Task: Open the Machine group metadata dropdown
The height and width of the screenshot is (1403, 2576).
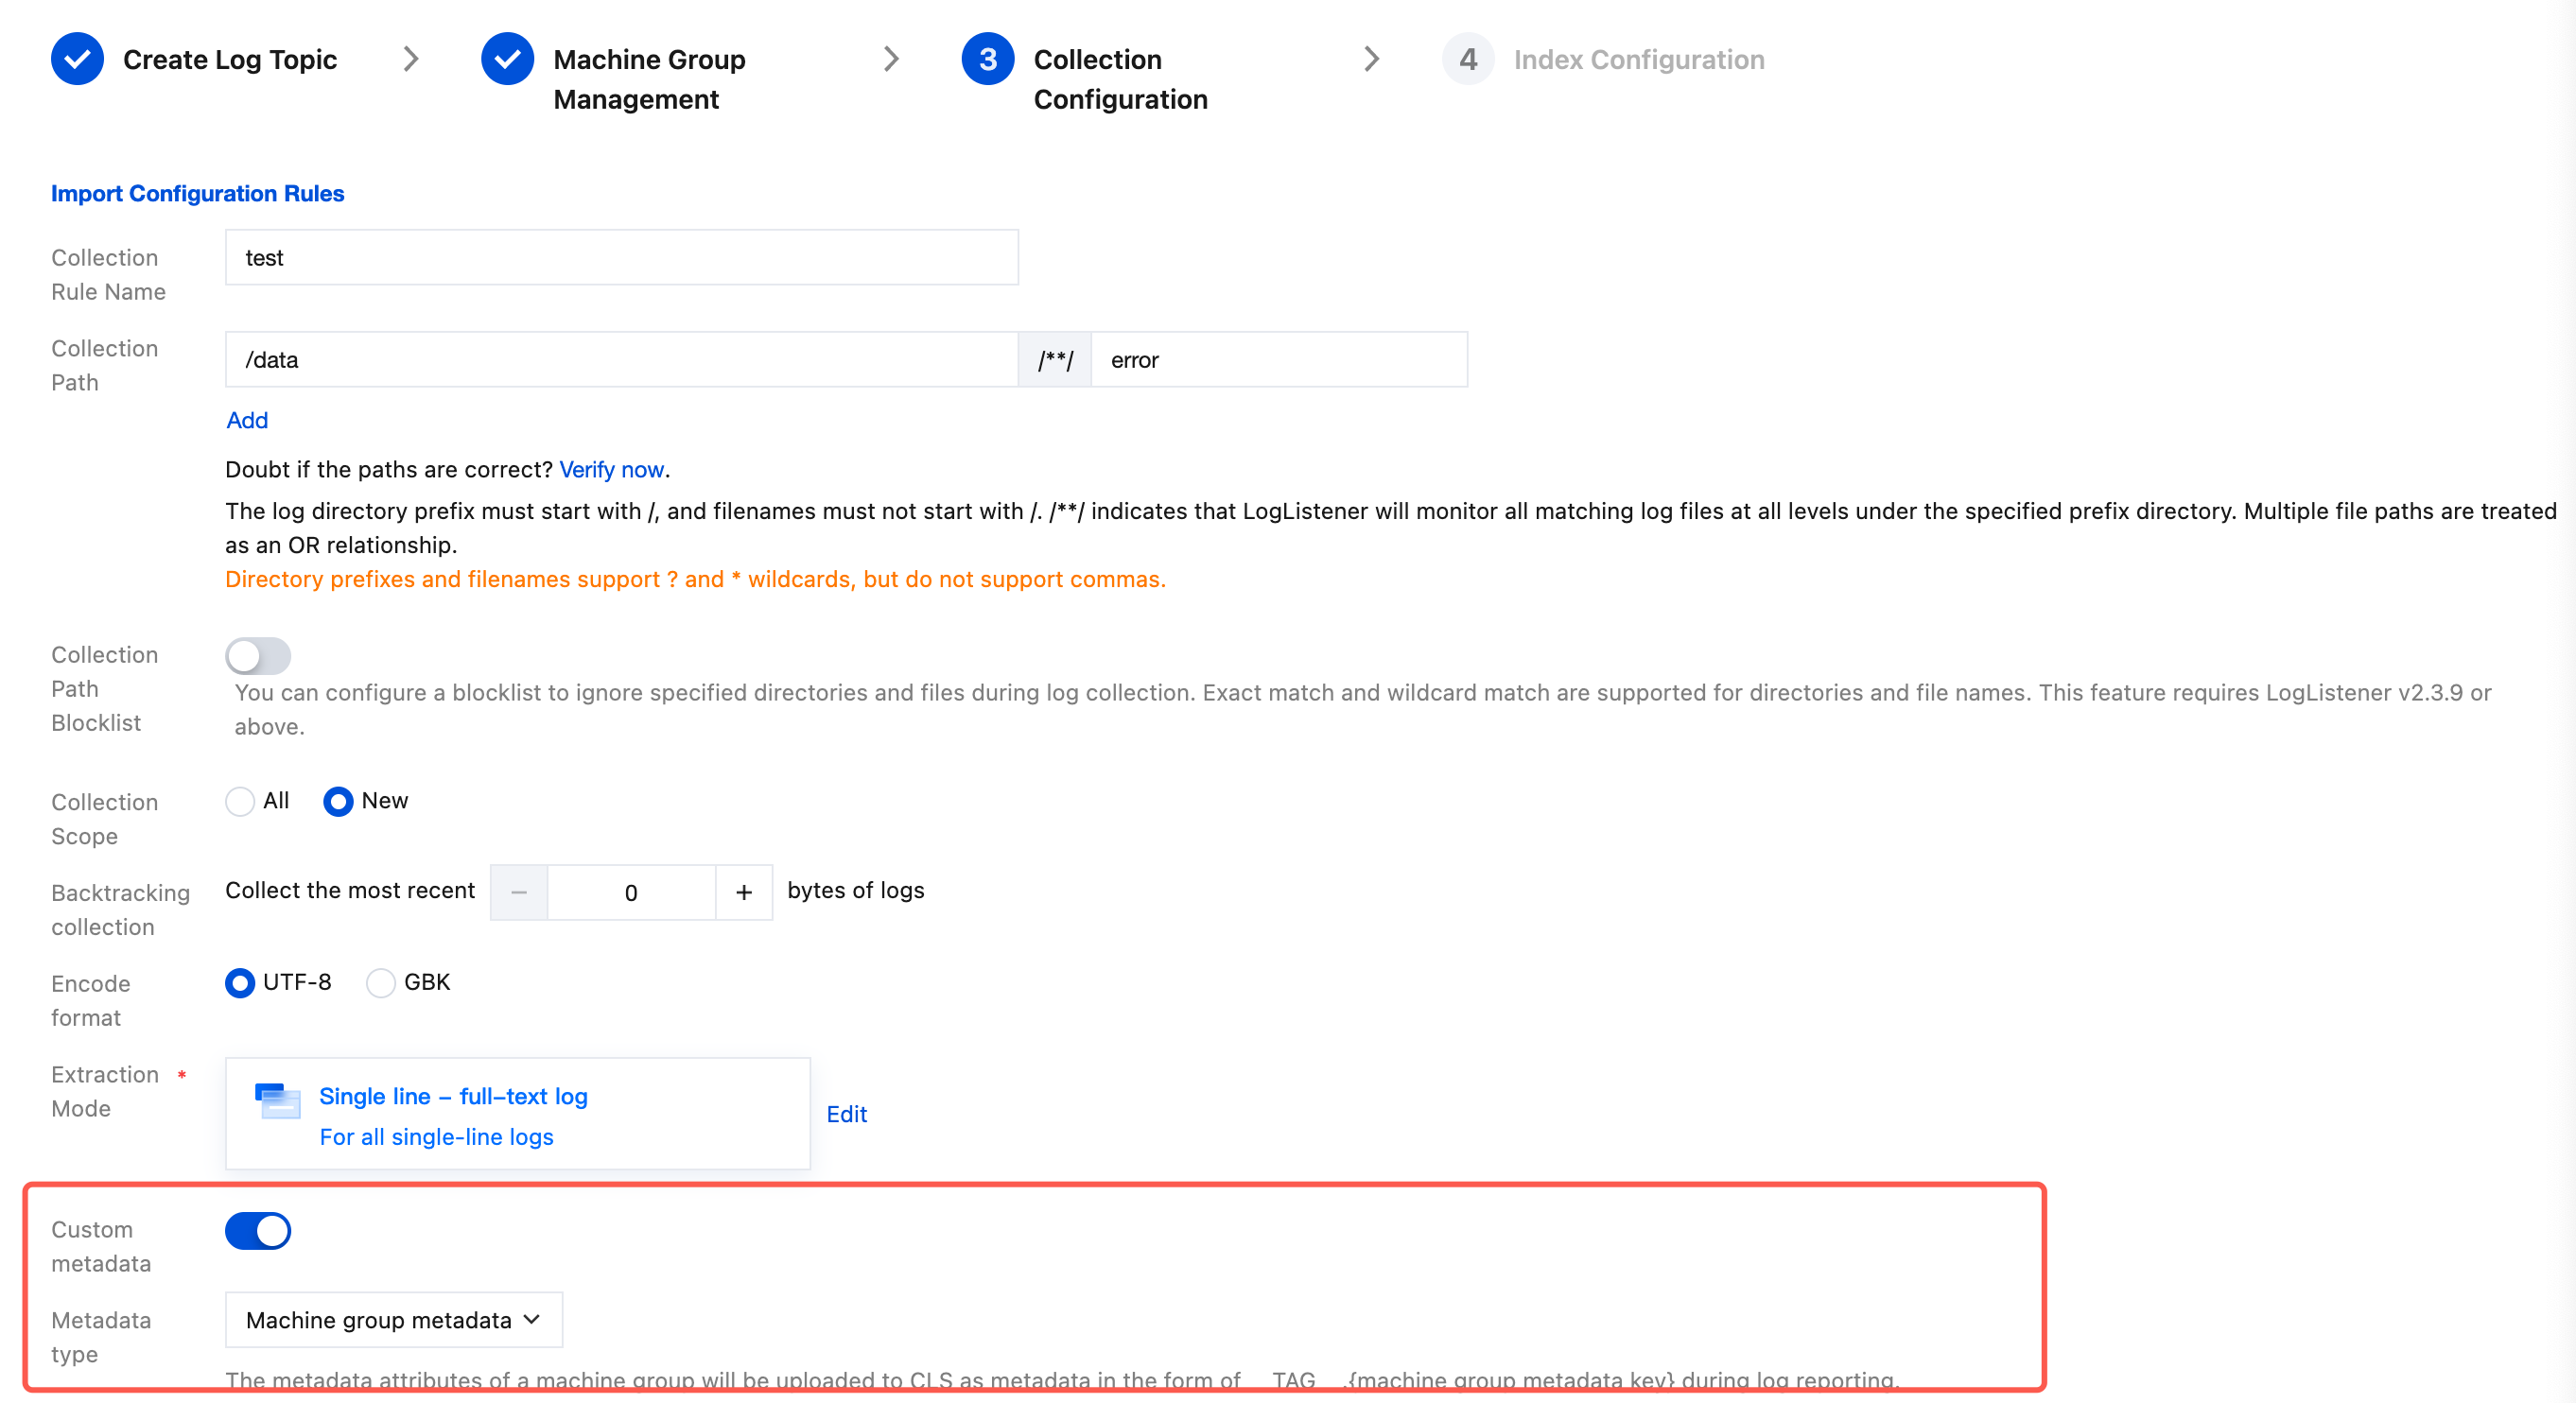Action: pyautogui.click(x=393, y=1320)
